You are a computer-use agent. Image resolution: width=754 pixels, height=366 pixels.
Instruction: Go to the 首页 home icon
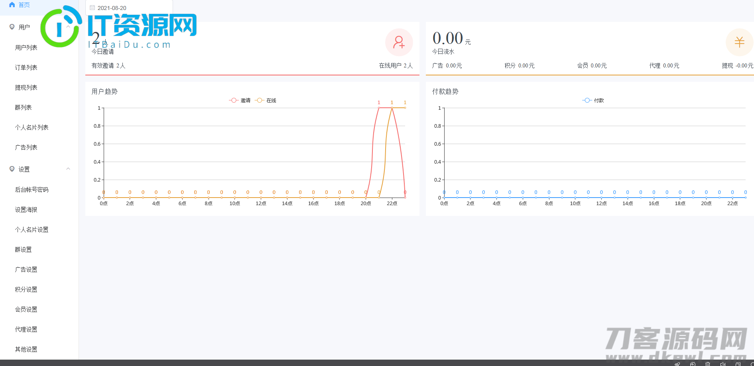coord(12,5)
